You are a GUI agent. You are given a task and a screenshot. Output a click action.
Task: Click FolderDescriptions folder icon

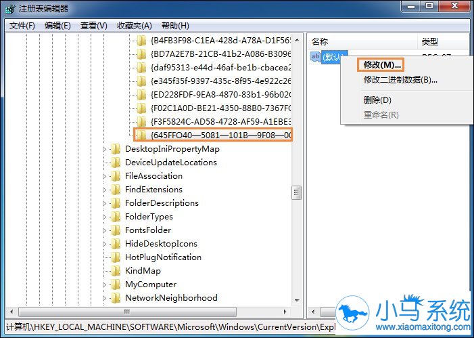[116, 203]
